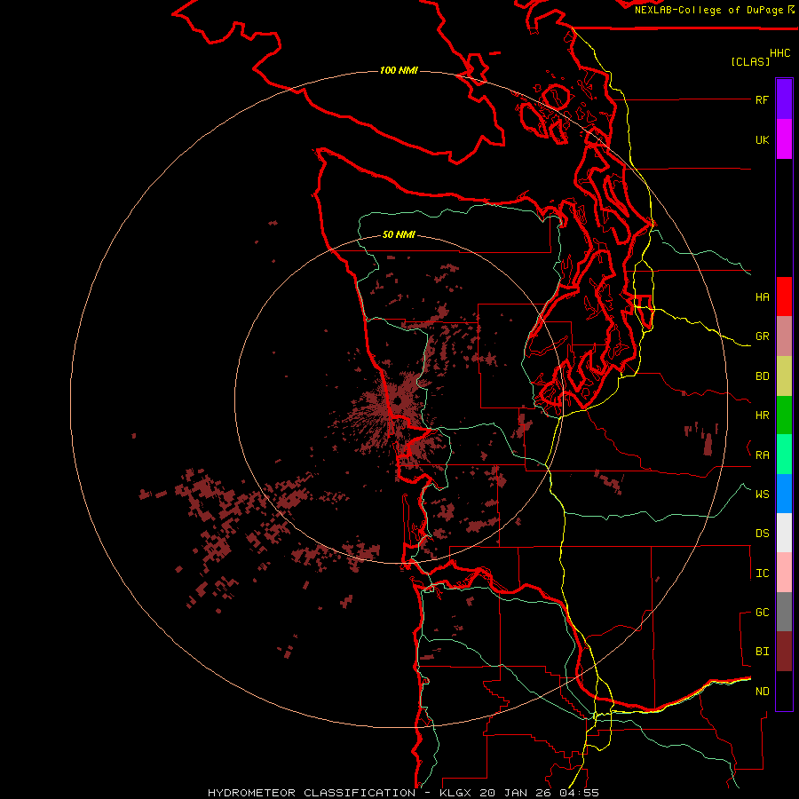Click the gray GC legend swatch
The height and width of the screenshot is (799, 799).
[x=784, y=612]
